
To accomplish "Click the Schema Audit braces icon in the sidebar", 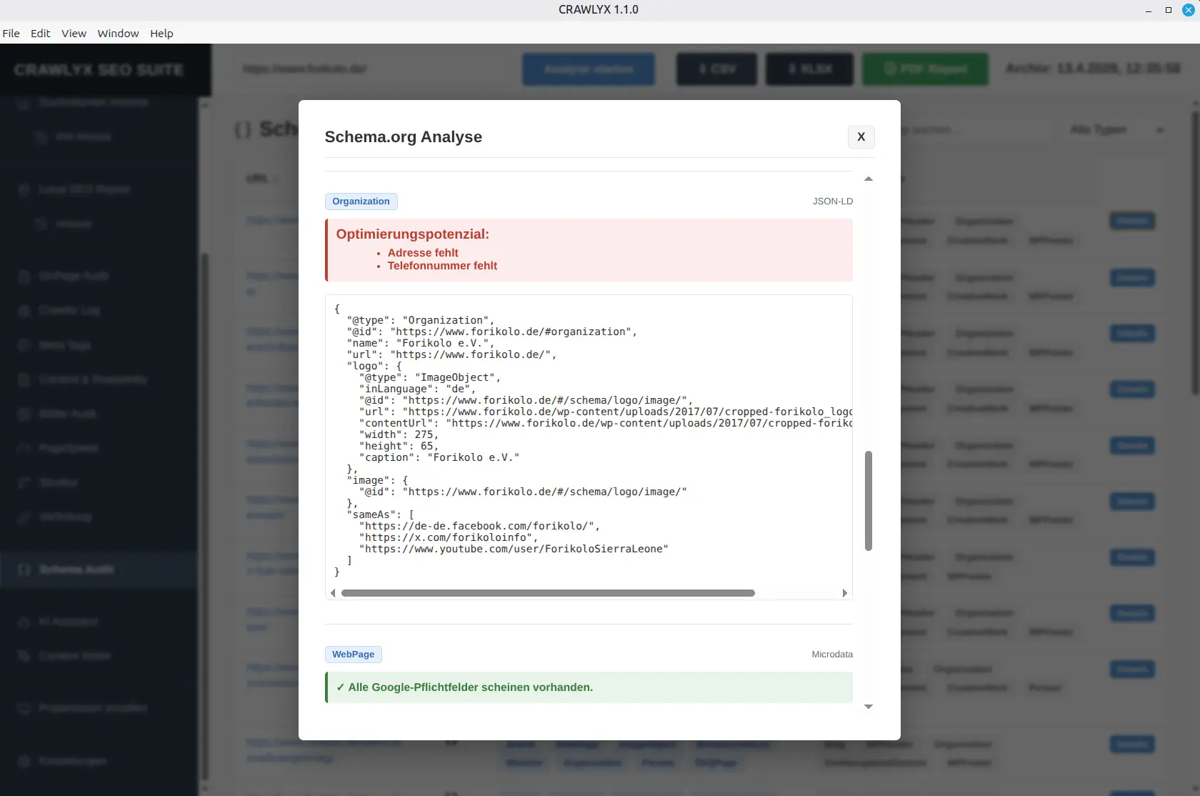I will click(x=24, y=569).
